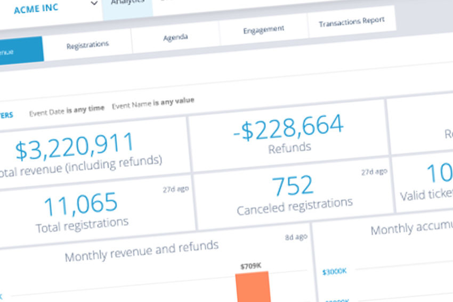Click the 27d ago label on Canceled registrations
453x302 pixels.
point(374,172)
